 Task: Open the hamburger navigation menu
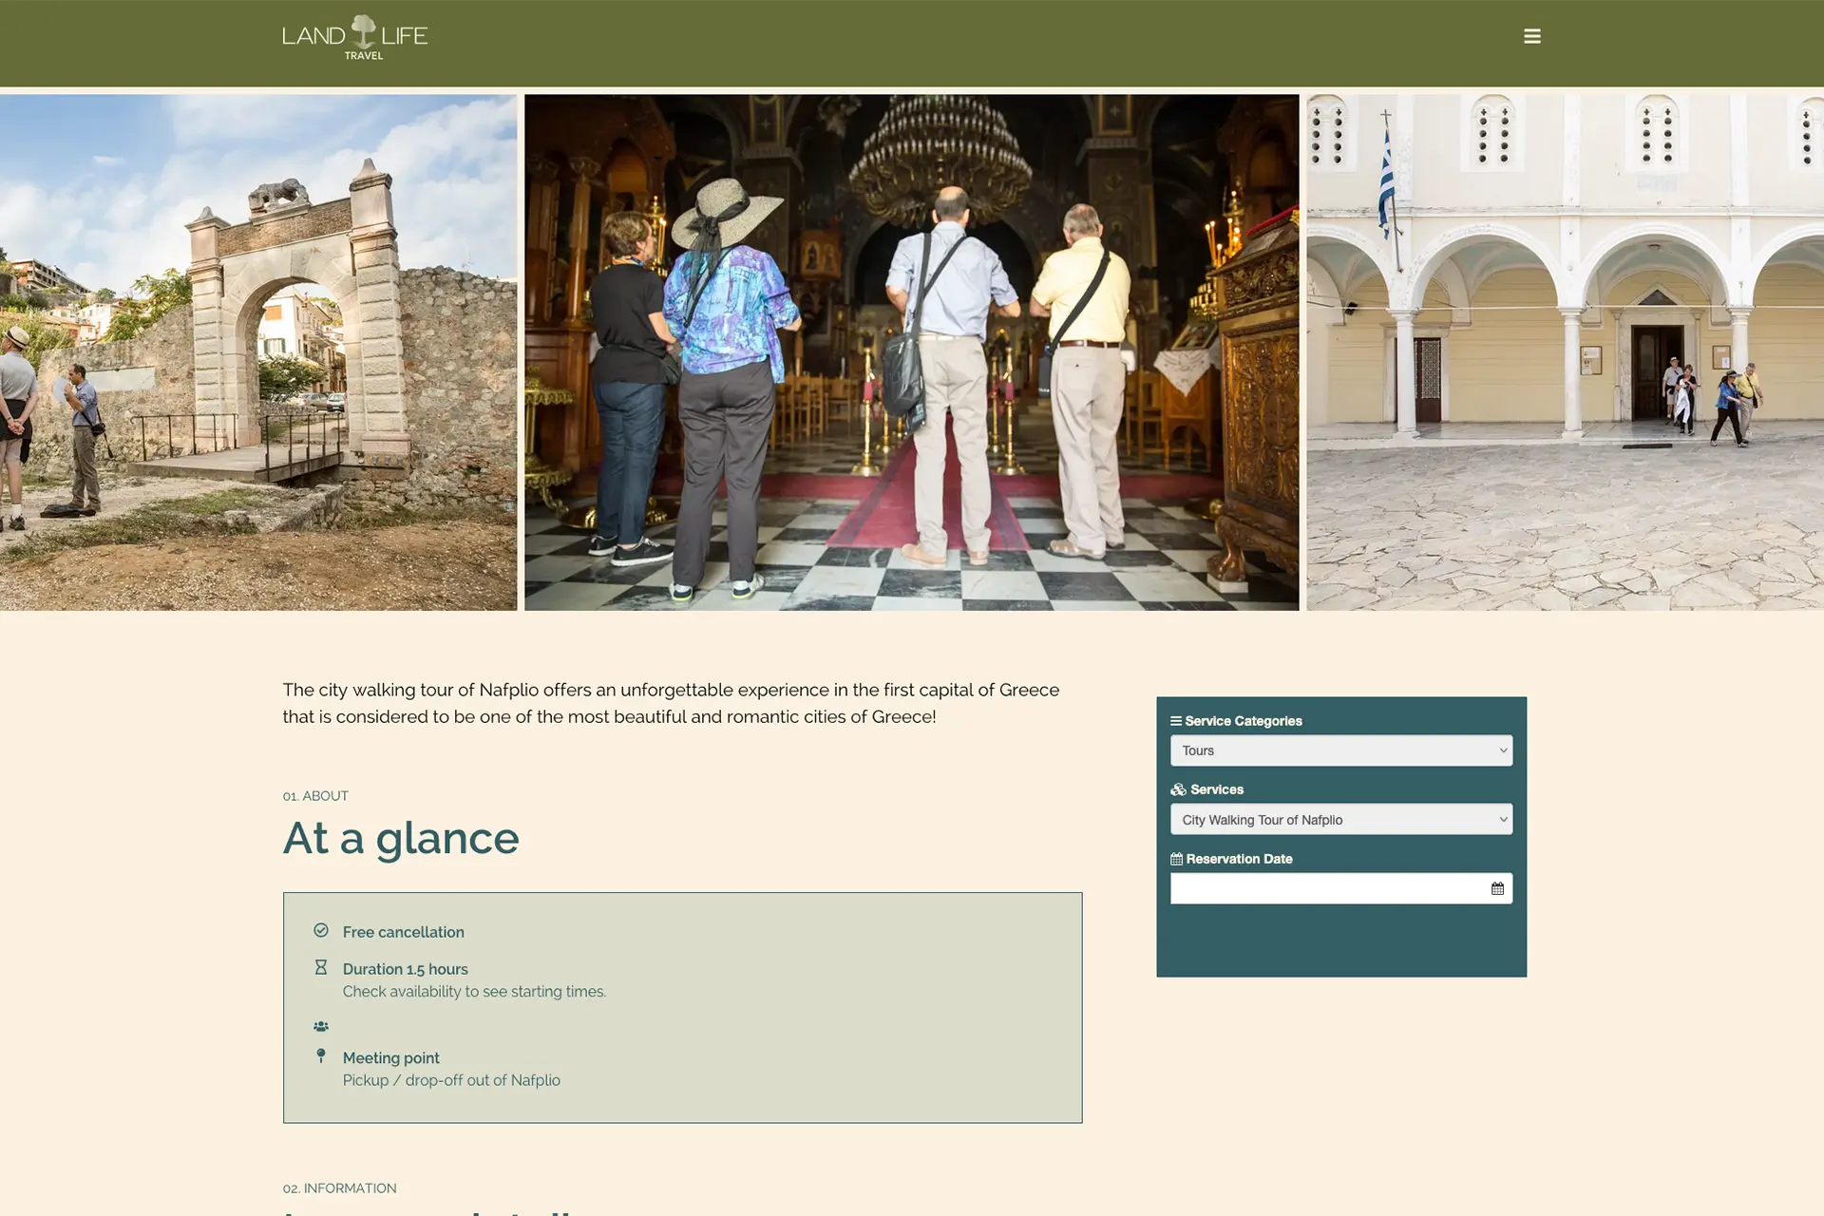pos(1531,36)
